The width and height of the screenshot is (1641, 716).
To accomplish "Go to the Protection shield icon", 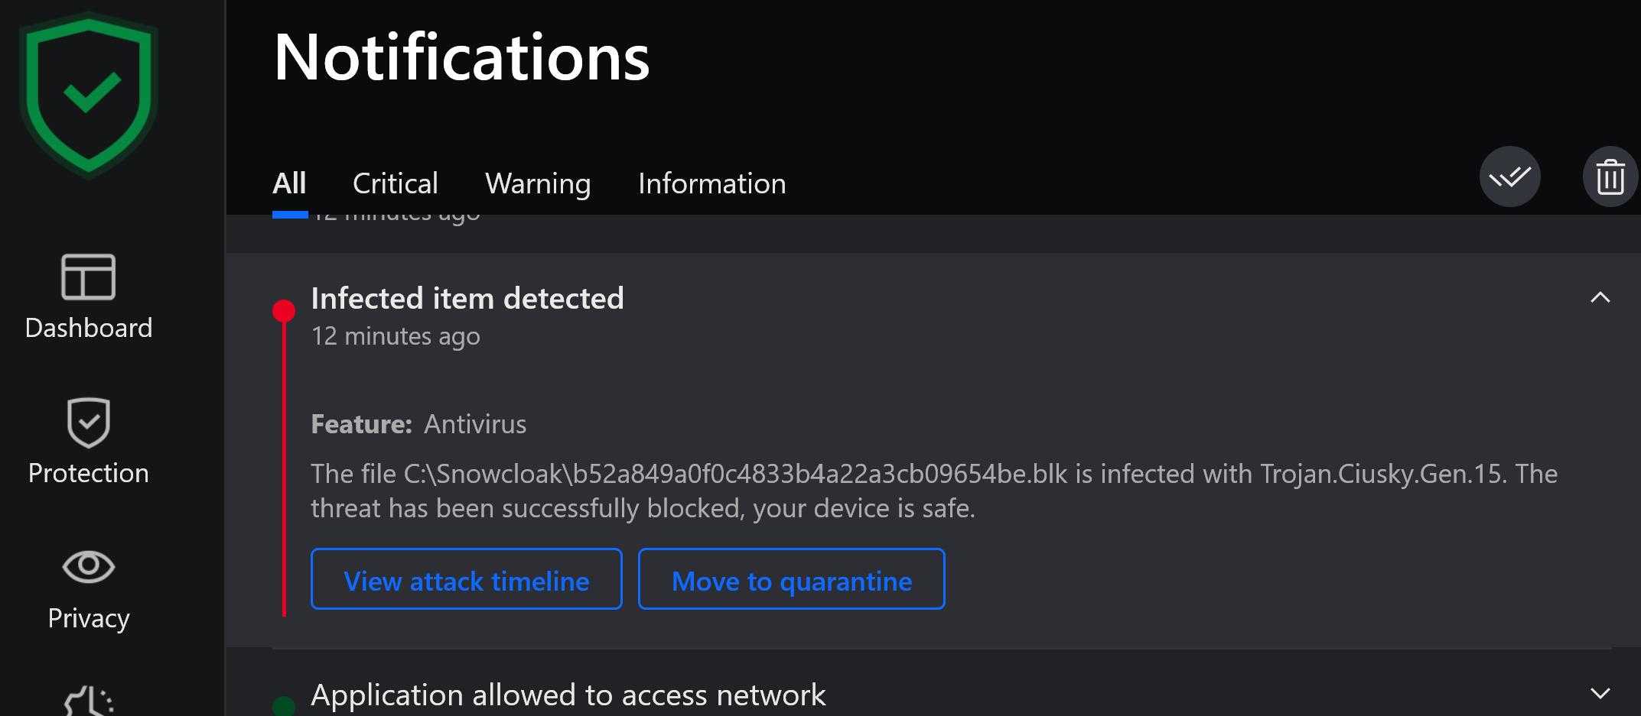I will [89, 423].
